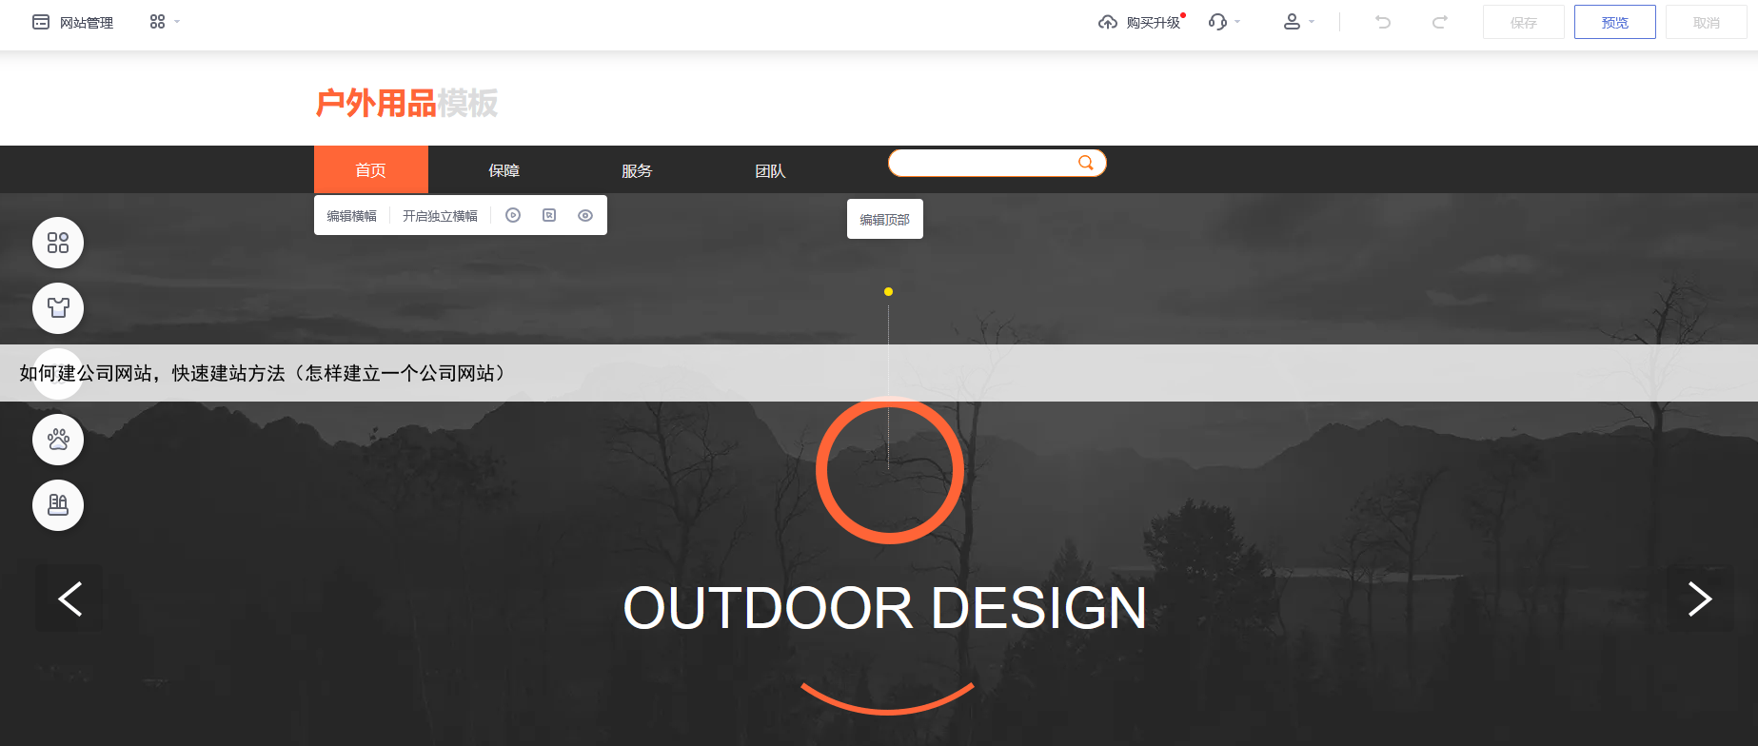Click the redo arrow icon
The image size is (1758, 746).
(1440, 22)
